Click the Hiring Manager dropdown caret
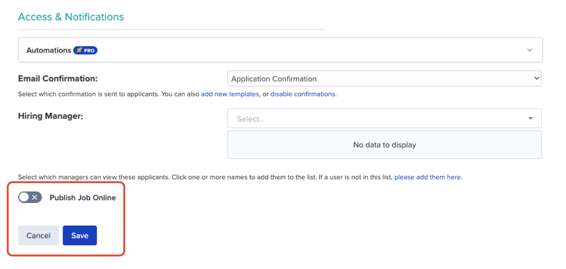Screen dimensions: 566x269 530,119
